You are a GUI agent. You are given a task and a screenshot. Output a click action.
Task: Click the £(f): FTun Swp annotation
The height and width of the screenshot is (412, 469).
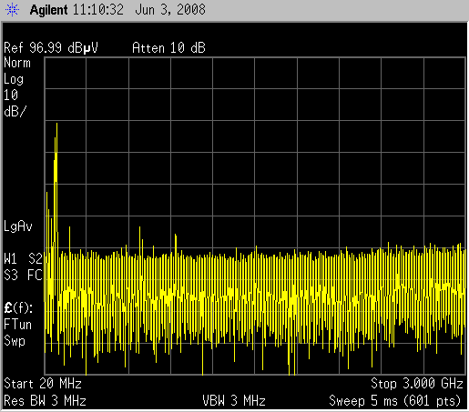(x=18, y=325)
